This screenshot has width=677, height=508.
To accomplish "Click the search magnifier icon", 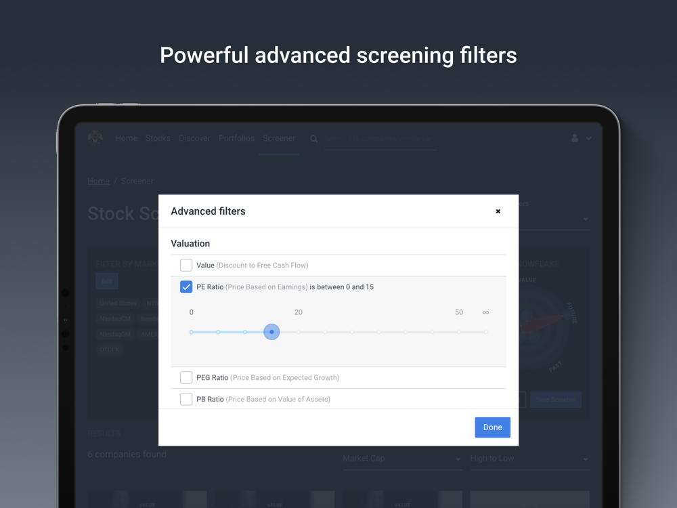I will [x=313, y=139].
